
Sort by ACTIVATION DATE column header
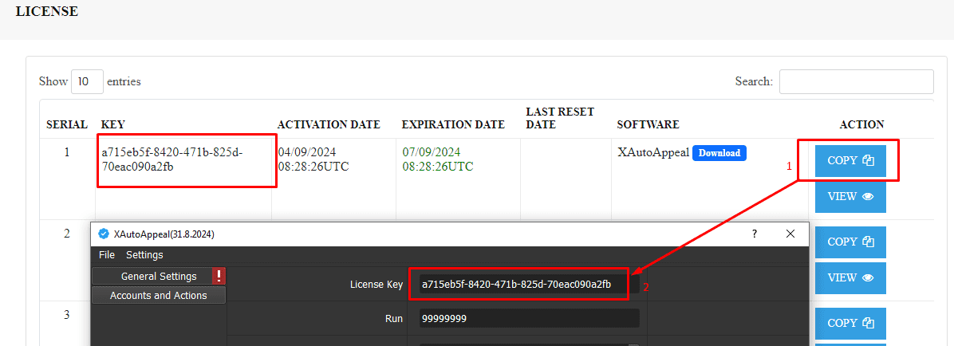click(329, 124)
